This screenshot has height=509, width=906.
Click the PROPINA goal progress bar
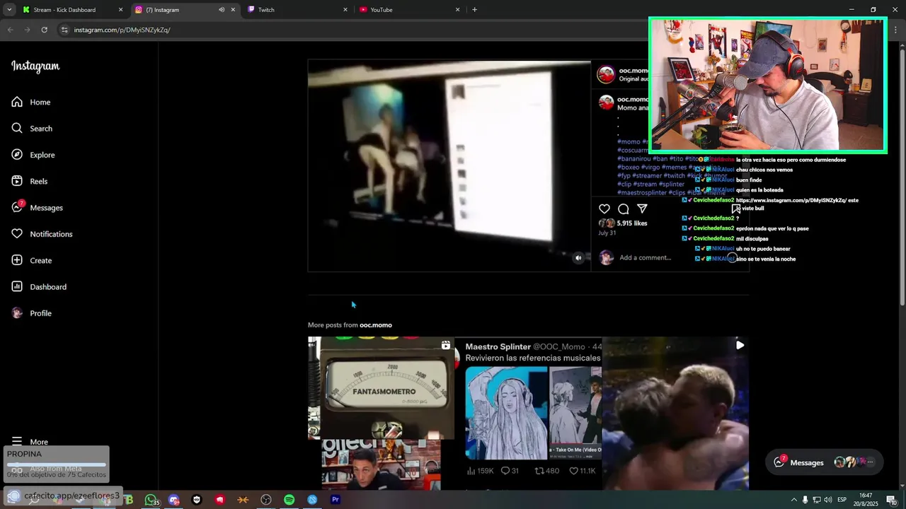(57, 464)
